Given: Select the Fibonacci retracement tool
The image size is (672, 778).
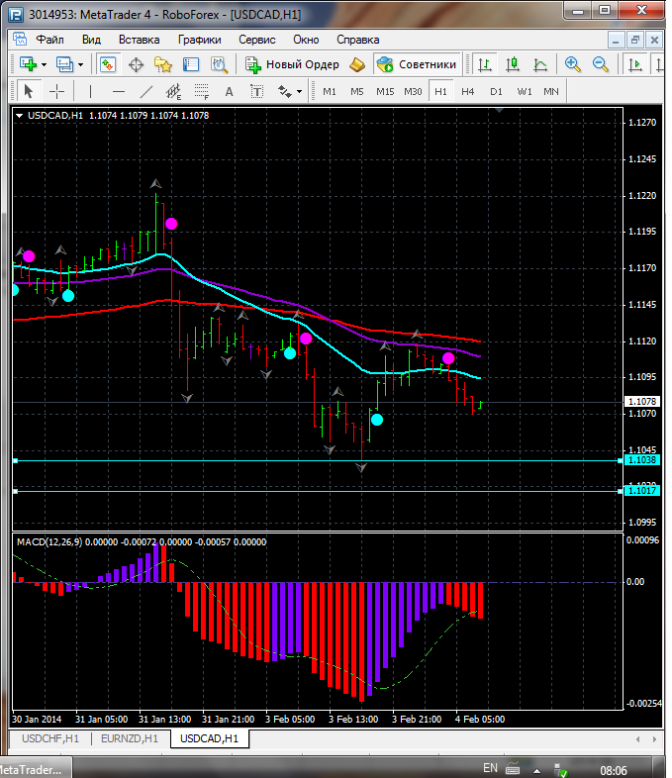Looking at the screenshot, I should point(203,92).
